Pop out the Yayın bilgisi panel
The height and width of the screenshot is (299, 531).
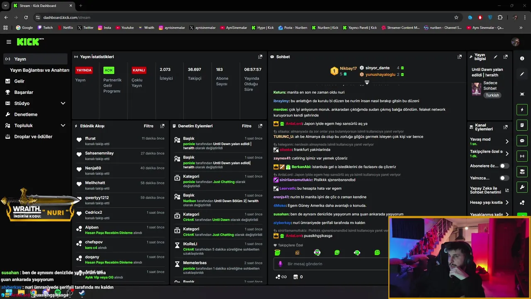click(x=505, y=57)
